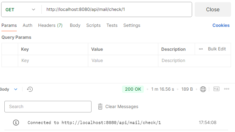Open the request Body tab
This screenshot has width=235, height=132.
pyautogui.click(x=75, y=25)
